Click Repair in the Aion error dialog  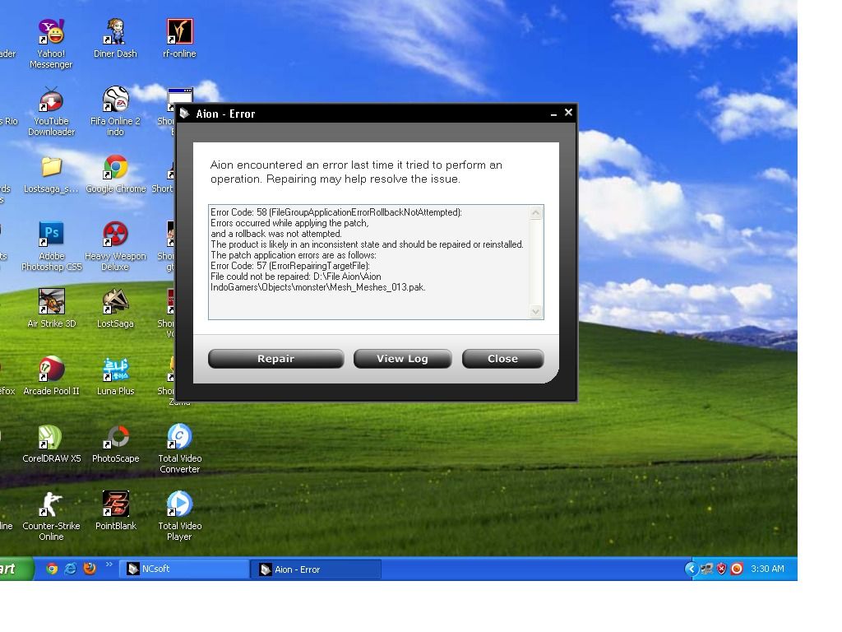pos(276,359)
